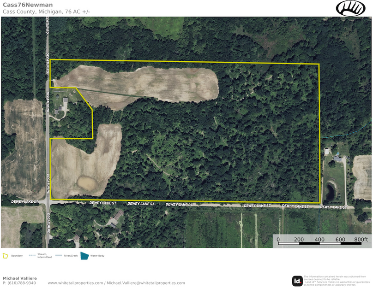This screenshot has width=373, height=288.
Task: Click the agent name Michael Valliere
Action: (20, 278)
